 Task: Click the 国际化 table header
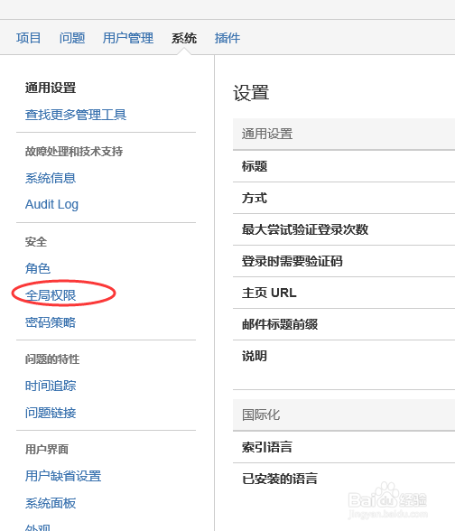(344, 415)
